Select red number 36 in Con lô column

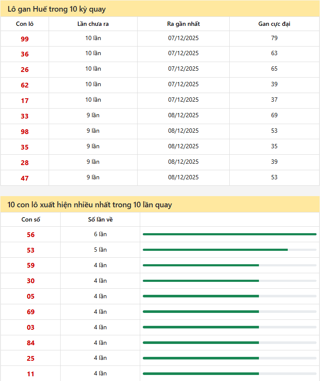[25, 54]
